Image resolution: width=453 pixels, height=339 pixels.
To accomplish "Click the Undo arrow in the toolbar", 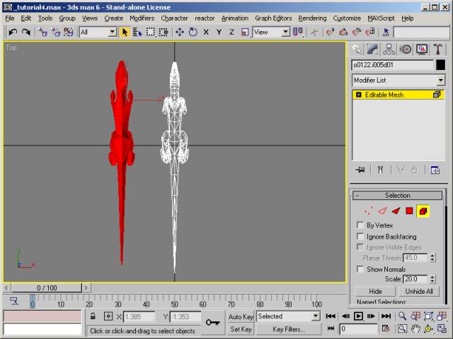I will click(x=13, y=32).
